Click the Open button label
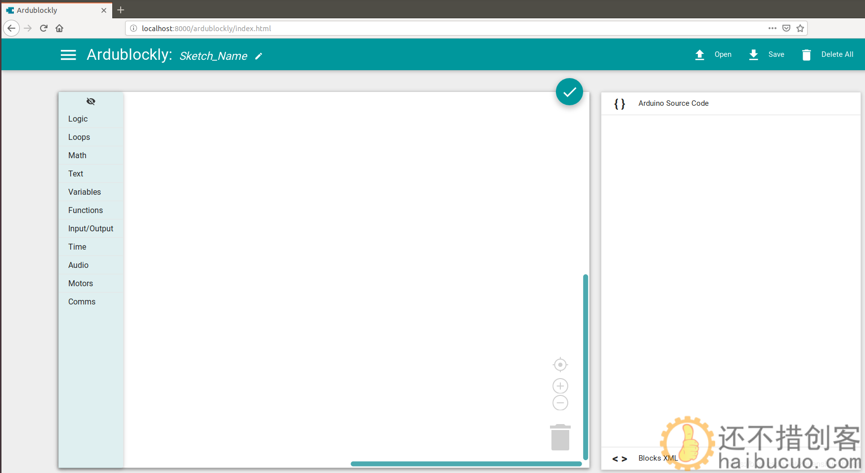 pyautogui.click(x=723, y=54)
